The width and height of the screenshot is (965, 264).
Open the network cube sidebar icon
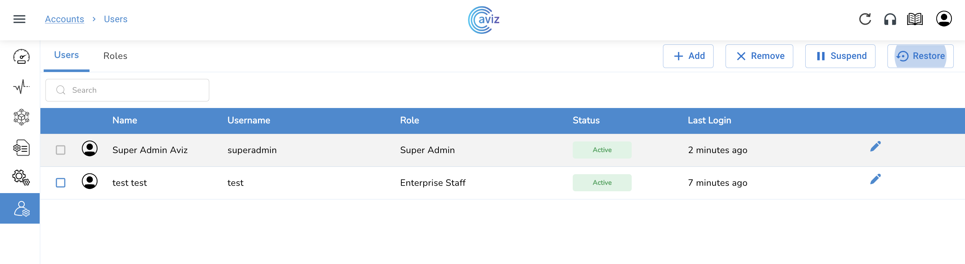21,117
